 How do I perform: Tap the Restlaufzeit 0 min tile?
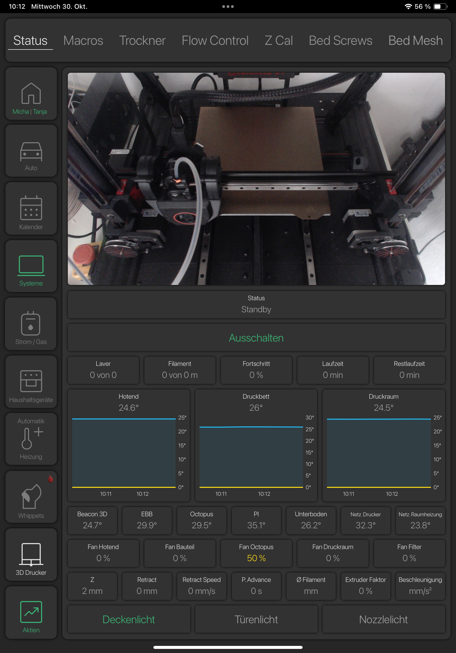pyautogui.click(x=409, y=370)
